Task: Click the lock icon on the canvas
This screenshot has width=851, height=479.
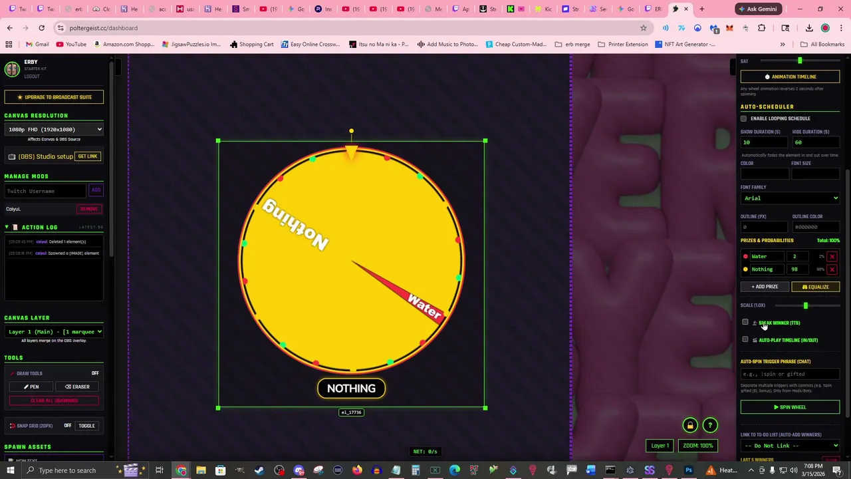Action: pyautogui.click(x=690, y=425)
